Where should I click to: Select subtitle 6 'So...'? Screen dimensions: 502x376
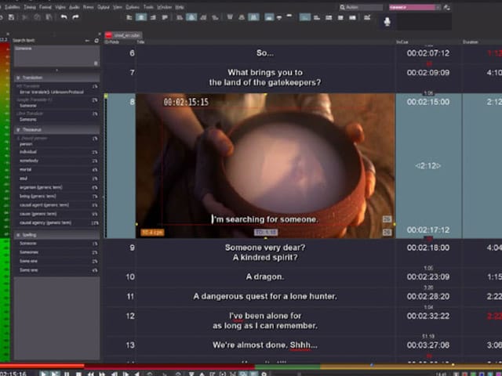click(x=265, y=53)
